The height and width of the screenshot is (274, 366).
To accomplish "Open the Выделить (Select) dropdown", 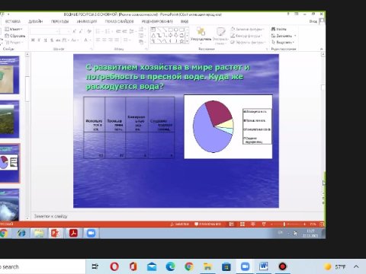I will point(283,43).
